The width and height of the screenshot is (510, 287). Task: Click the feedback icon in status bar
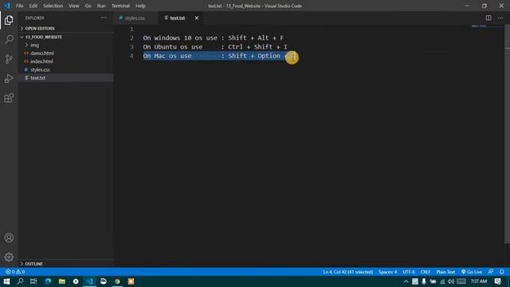(x=491, y=272)
